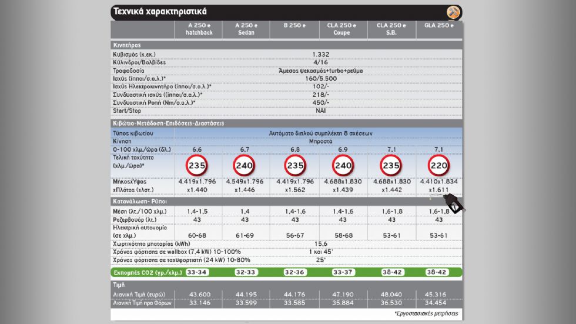576x324 pixels.
Task: Click the 'Τιμή' section heading
Action: click(x=119, y=285)
